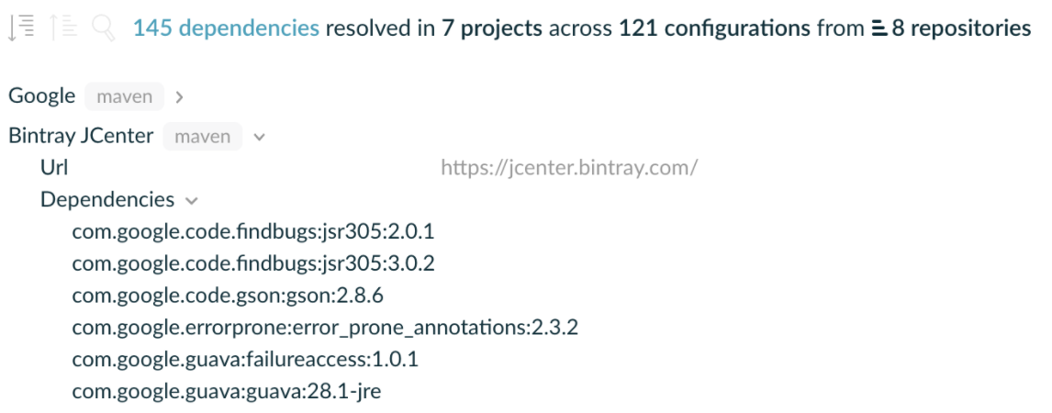Expand the Google repository chevron
Image resolution: width=1052 pixels, height=413 pixels.
coord(179,96)
